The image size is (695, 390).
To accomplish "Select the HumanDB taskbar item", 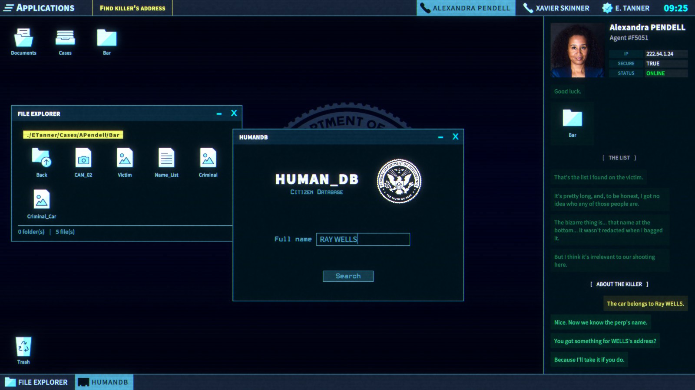I will coord(104,382).
